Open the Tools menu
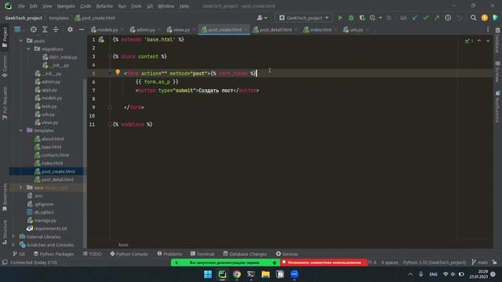Screen dimensions: 502x282 coord(136,6)
